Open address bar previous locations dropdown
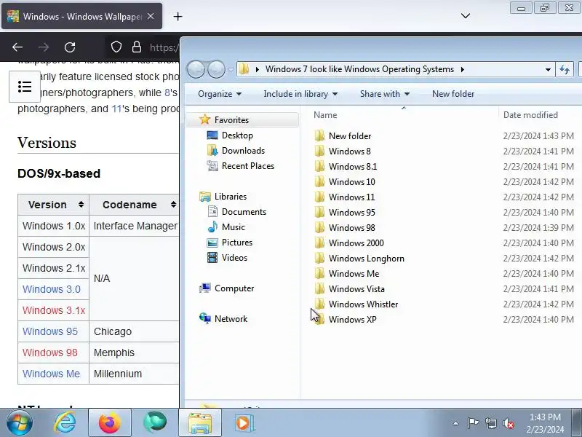Image resolution: width=582 pixels, height=437 pixels. (548, 69)
